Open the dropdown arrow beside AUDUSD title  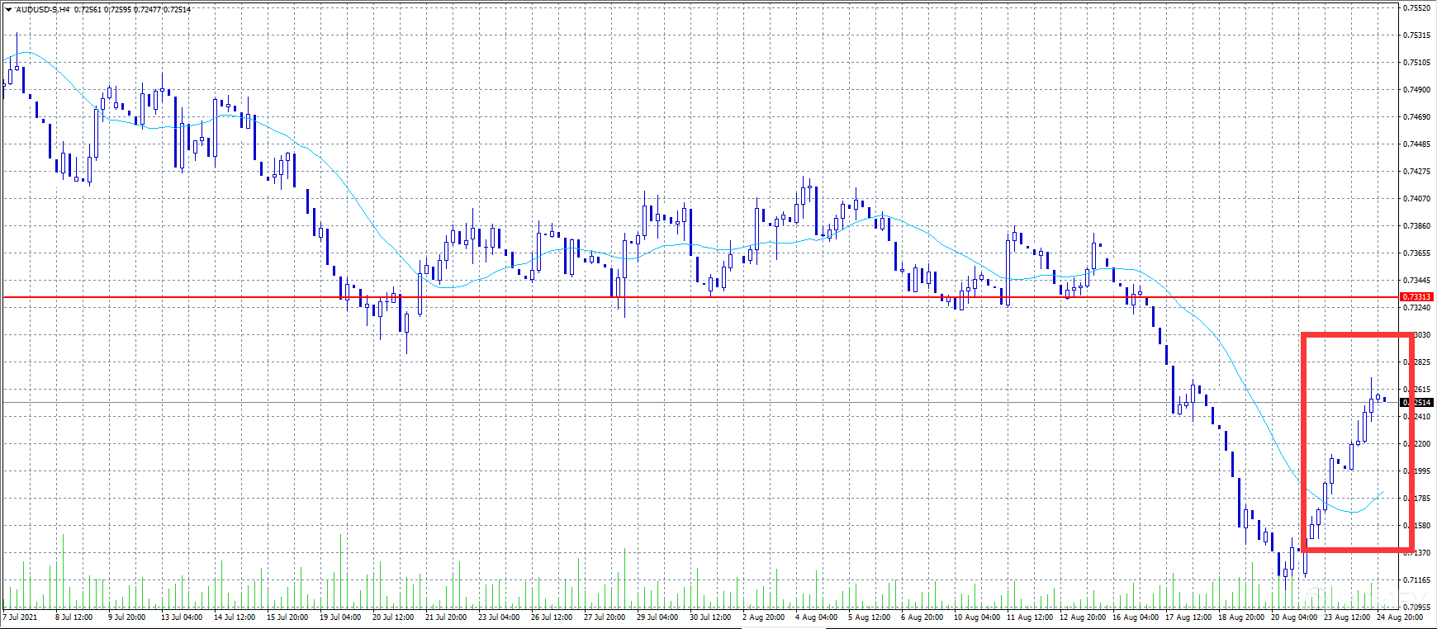pos(8,10)
